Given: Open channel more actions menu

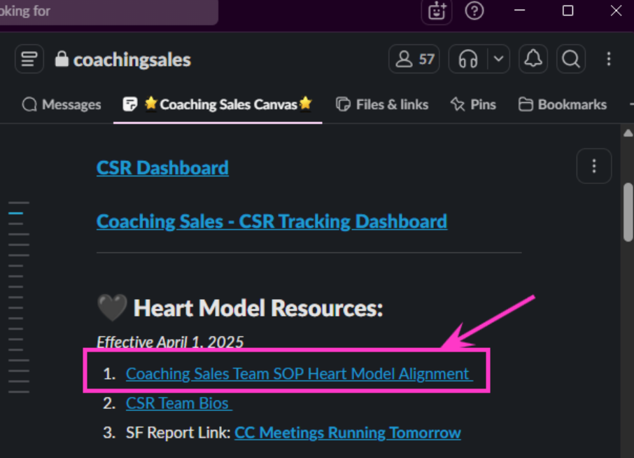Looking at the screenshot, I should [609, 59].
